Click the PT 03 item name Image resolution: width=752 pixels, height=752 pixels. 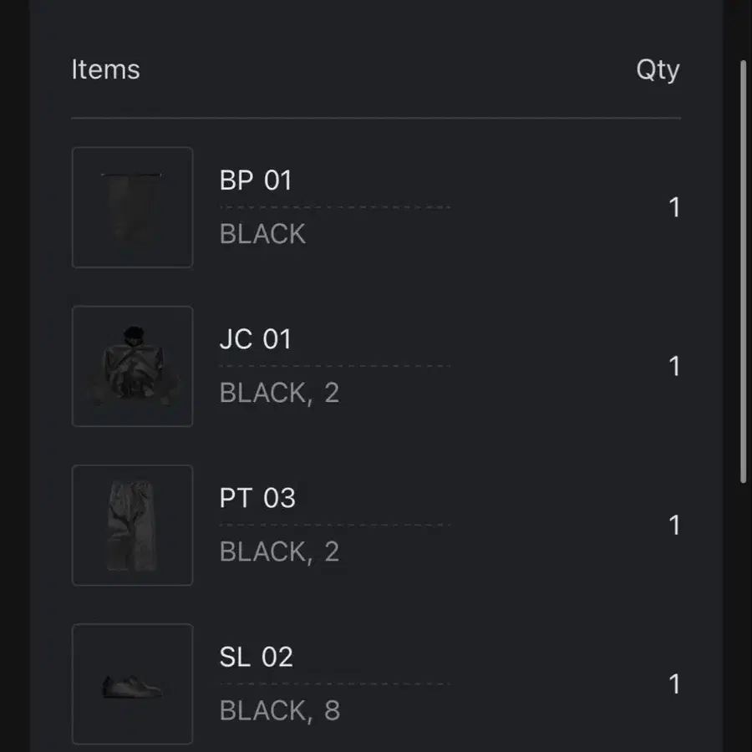tap(257, 498)
